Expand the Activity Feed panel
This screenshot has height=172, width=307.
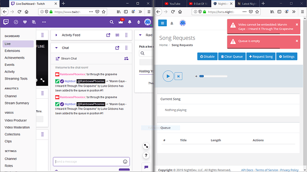pyautogui.click(x=56, y=35)
